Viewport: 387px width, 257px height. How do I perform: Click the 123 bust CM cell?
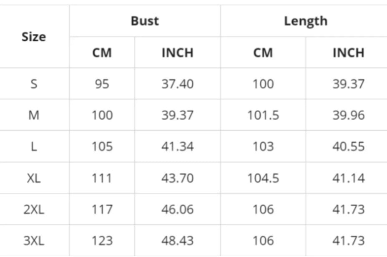click(x=102, y=241)
